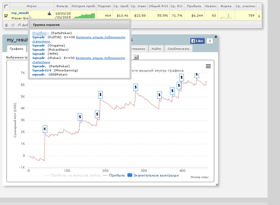Click the shark icon next to my_result

(50, 13)
